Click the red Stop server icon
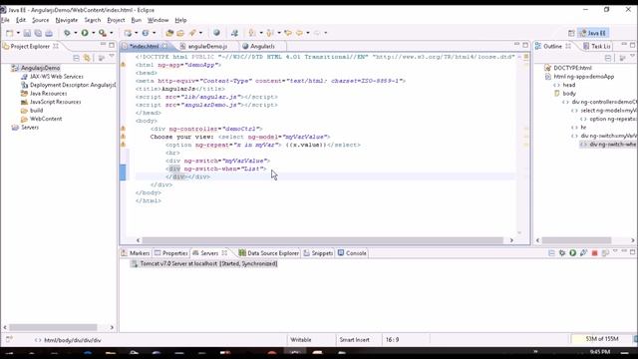Viewport: 638px width, 359px height. (x=594, y=253)
